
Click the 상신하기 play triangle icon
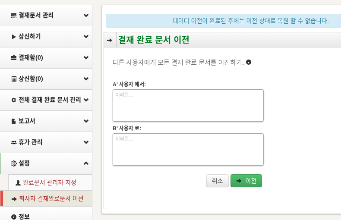(x=14, y=37)
